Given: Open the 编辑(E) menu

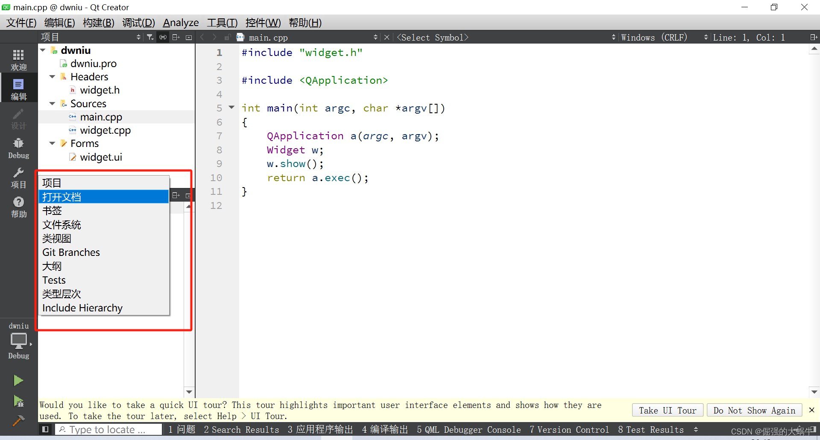Looking at the screenshot, I should (x=59, y=23).
